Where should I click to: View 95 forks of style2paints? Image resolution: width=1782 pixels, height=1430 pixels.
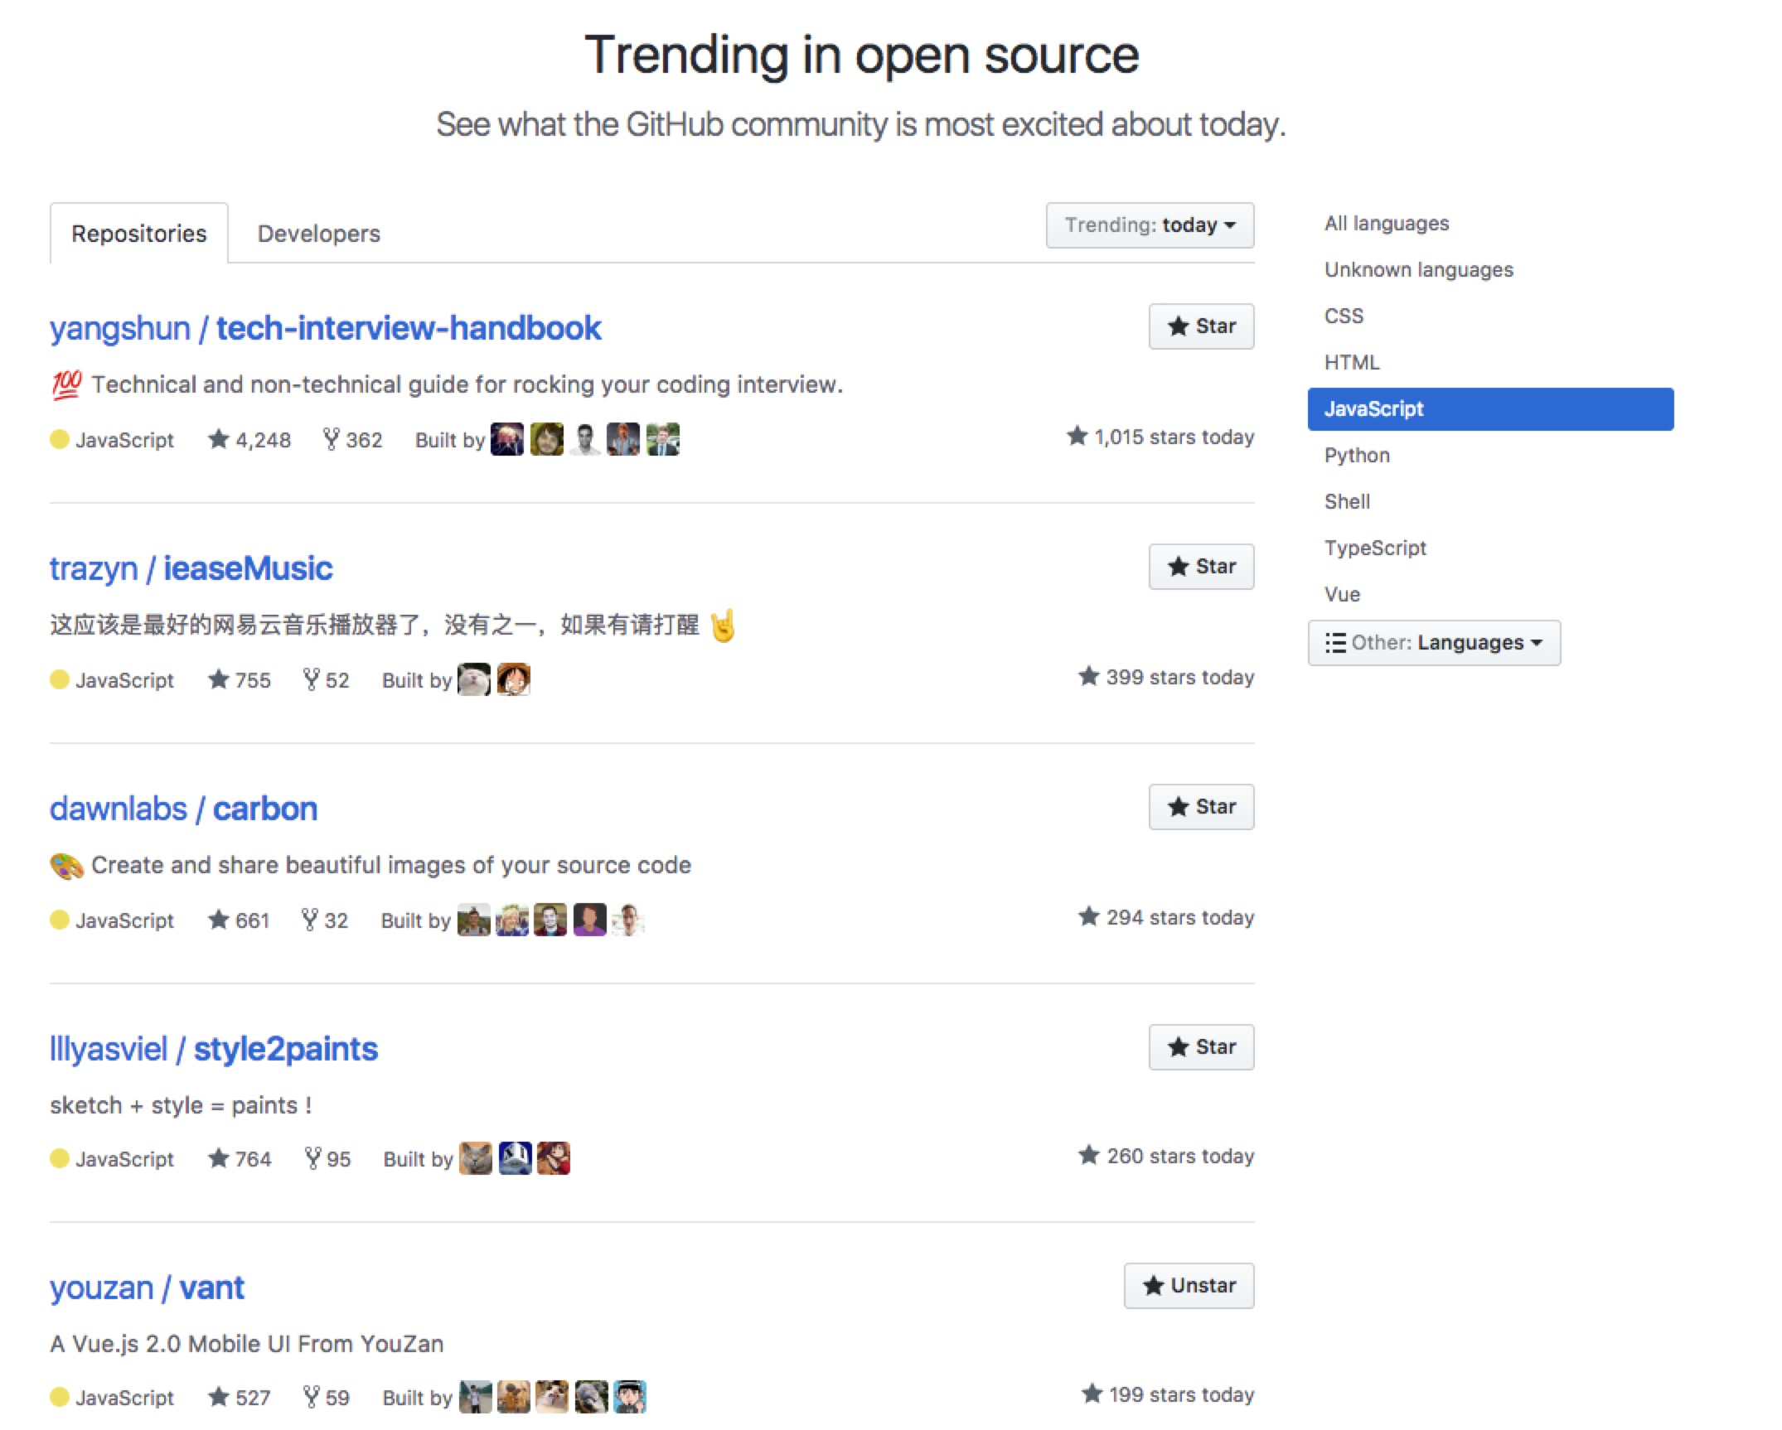click(x=327, y=1159)
